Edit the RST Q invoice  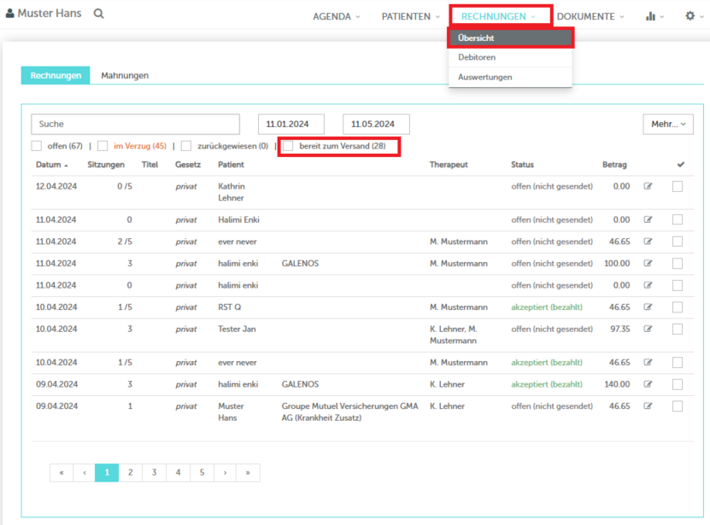coord(648,306)
